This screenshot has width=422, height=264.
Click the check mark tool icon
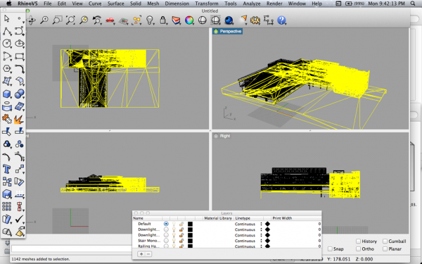(x=19, y=219)
